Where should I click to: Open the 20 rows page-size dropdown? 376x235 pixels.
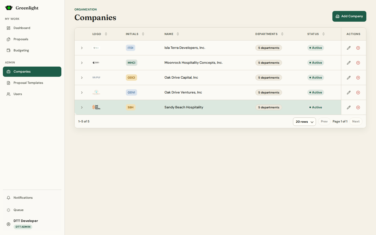click(x=304, y=122)
